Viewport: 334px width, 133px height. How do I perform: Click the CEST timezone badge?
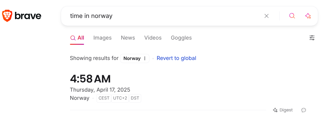point(104,98)
